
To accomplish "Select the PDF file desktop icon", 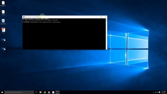I will coord(3,31).
